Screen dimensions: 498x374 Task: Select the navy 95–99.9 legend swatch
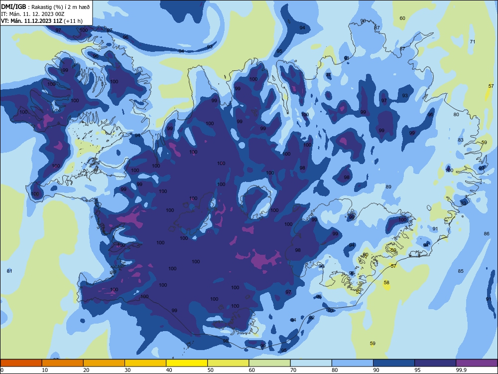[x=435, y=363]
